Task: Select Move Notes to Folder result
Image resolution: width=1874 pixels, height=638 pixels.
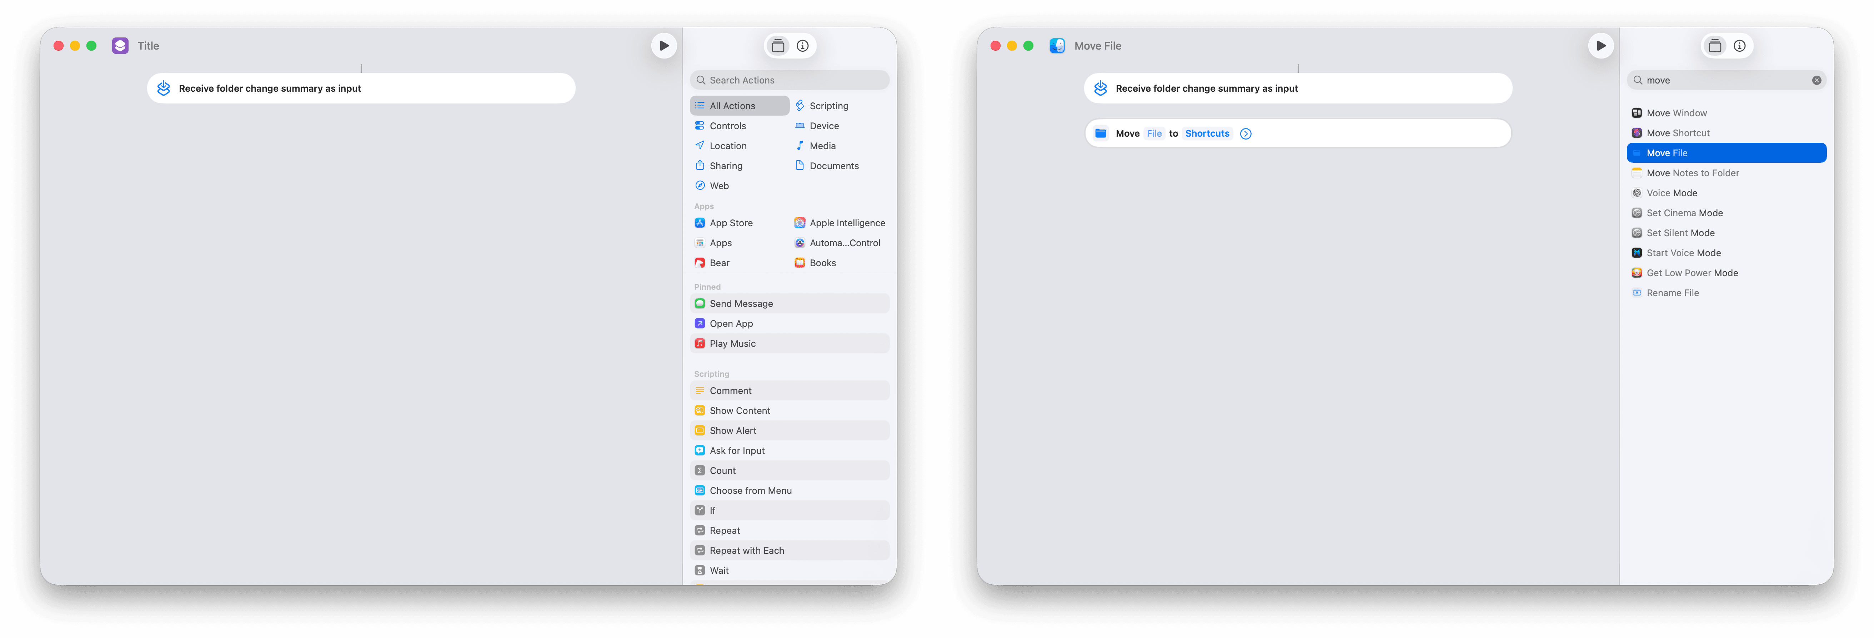Action: tap(1692, 173)
